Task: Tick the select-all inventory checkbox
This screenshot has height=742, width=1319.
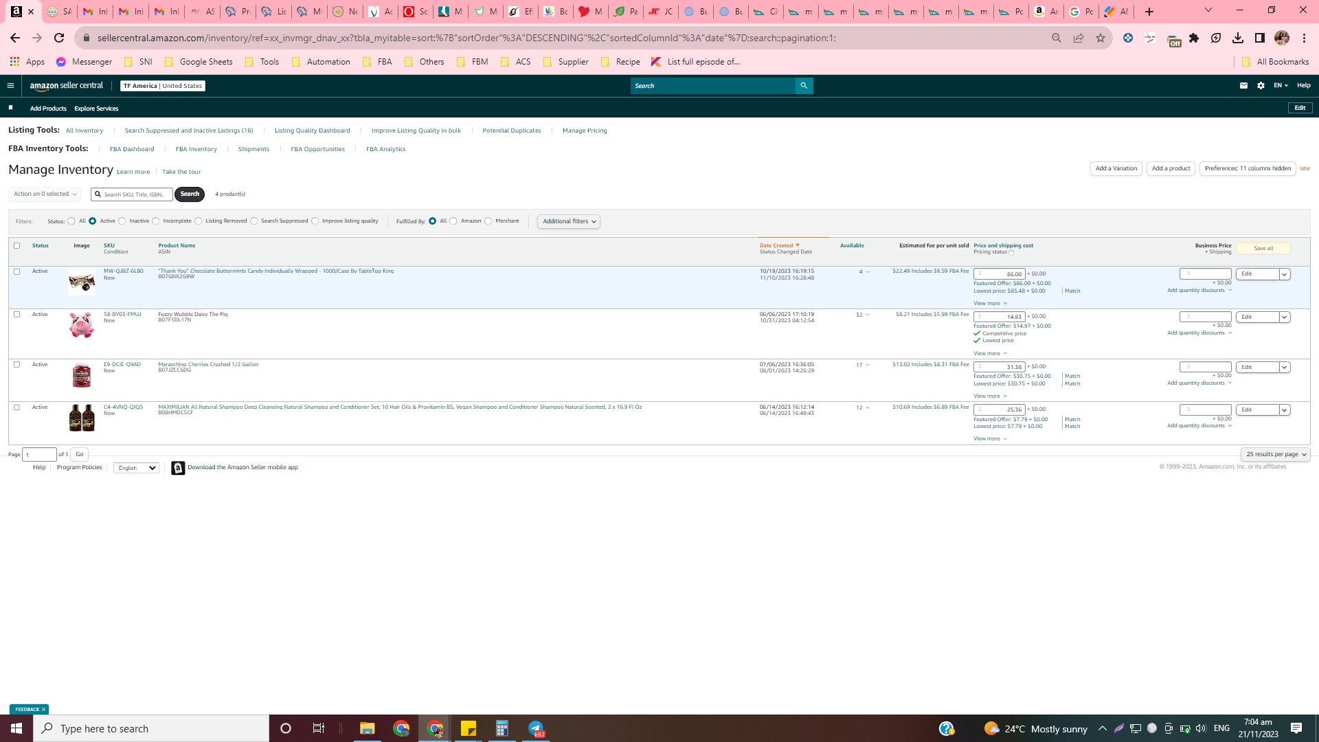Action: point(17,245)
